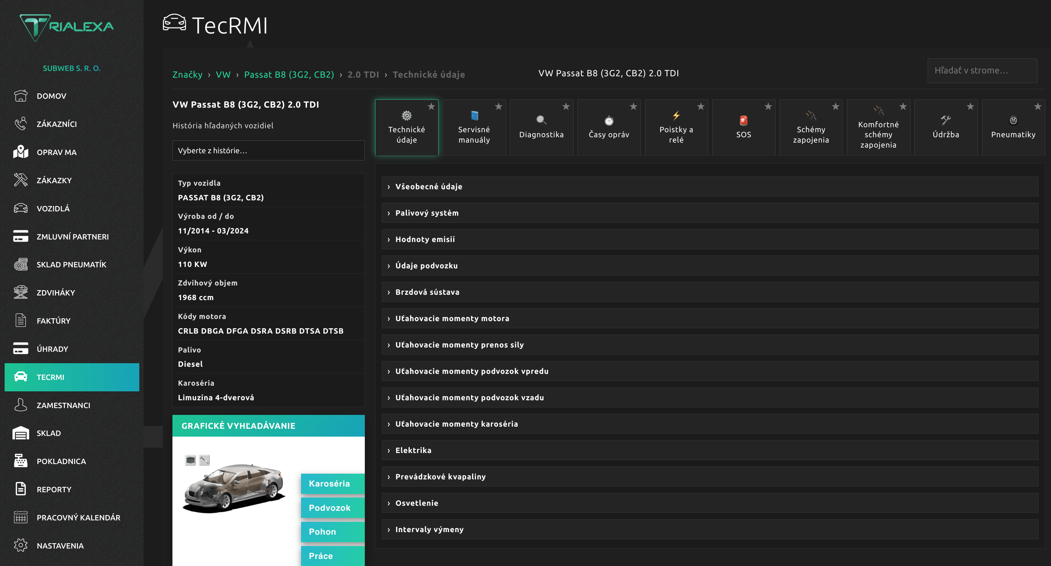The image size is (1051, 566).
Task: Expand Uťahovacie momenty motora section
Action: pyautogui.click(x=709, y=318)
